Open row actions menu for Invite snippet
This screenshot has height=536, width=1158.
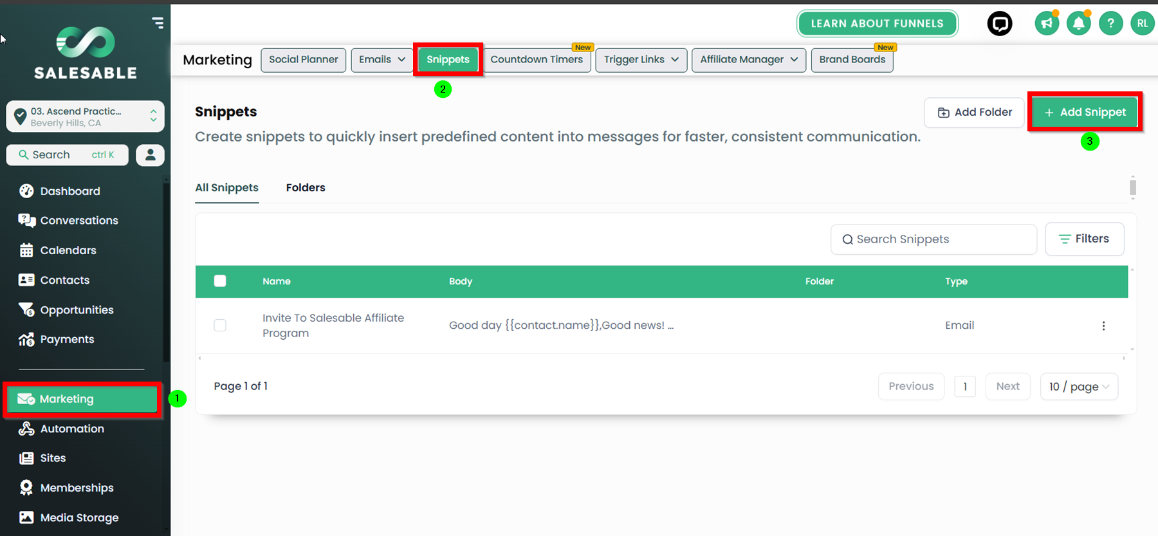[x=1103, y=326]
